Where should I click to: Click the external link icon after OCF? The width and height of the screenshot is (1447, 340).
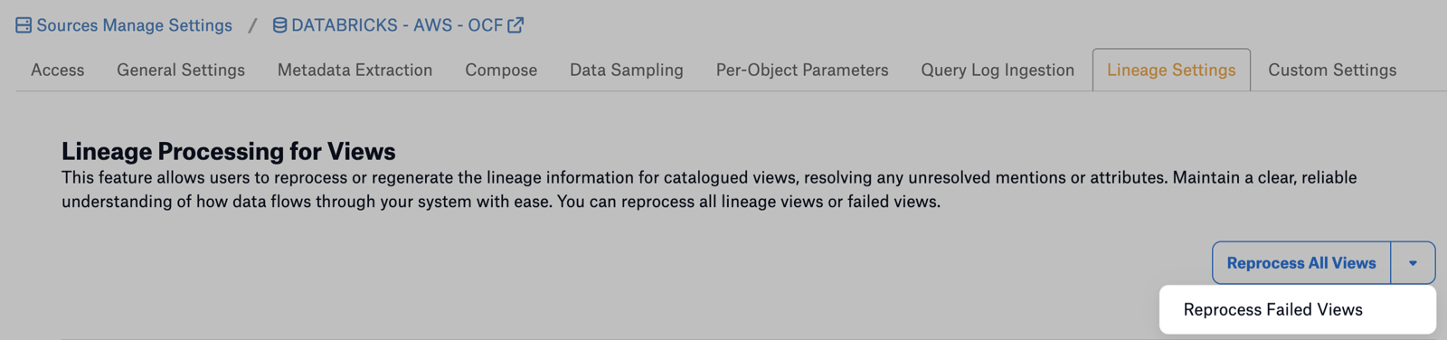[x=515, y=25]
